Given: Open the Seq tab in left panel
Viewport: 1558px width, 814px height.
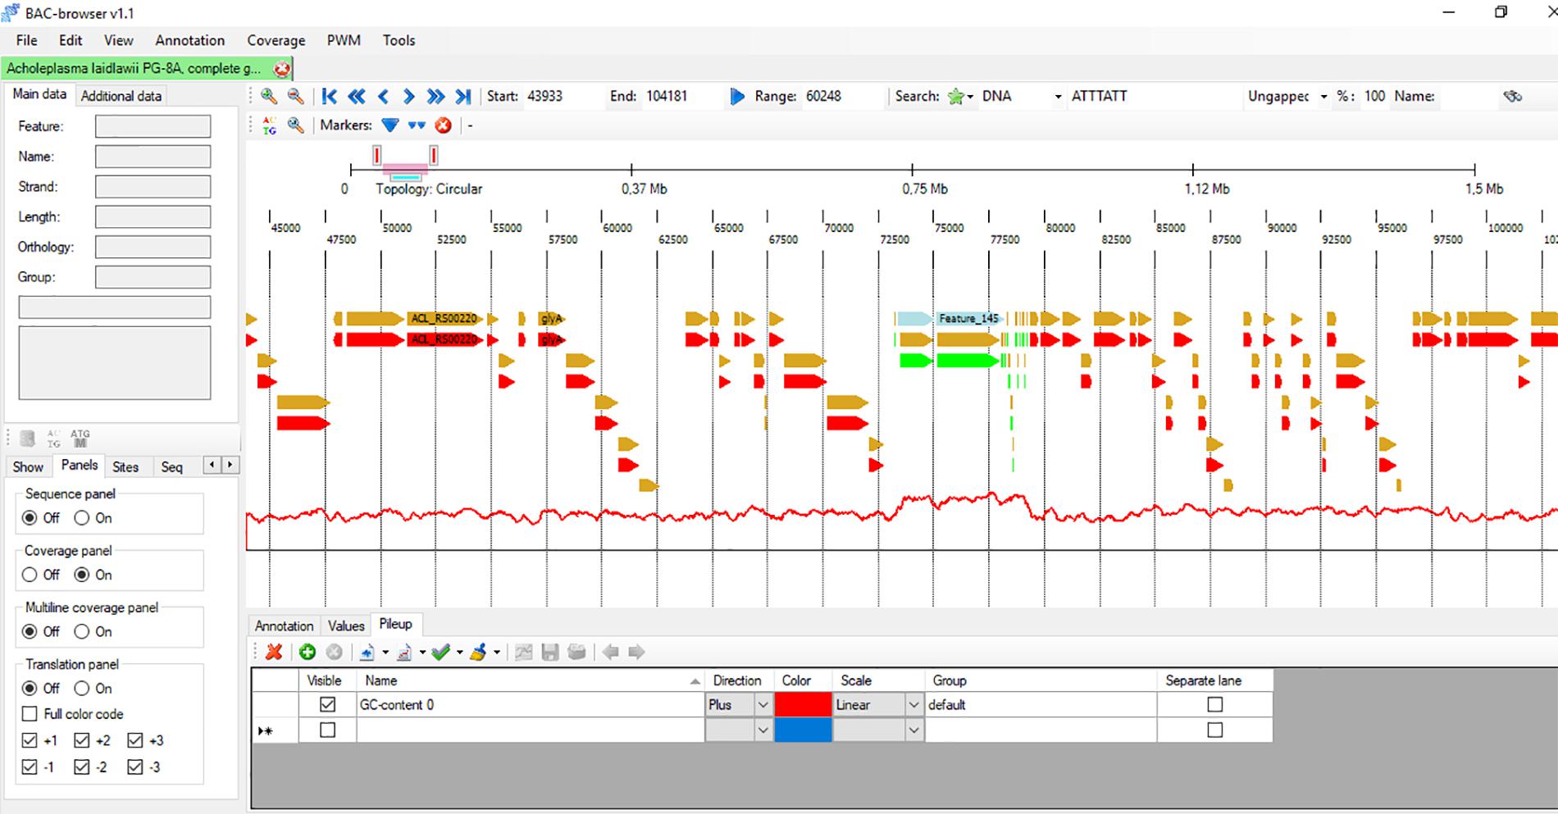Looking at the screenshot, I should tap(171, 466).
